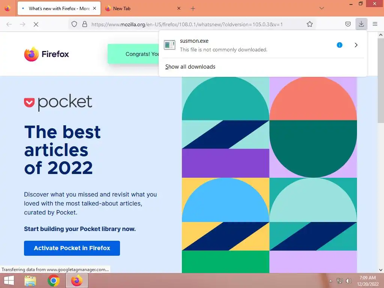Click 'Start building your Pocket library now.' text

tap(80, 229)
